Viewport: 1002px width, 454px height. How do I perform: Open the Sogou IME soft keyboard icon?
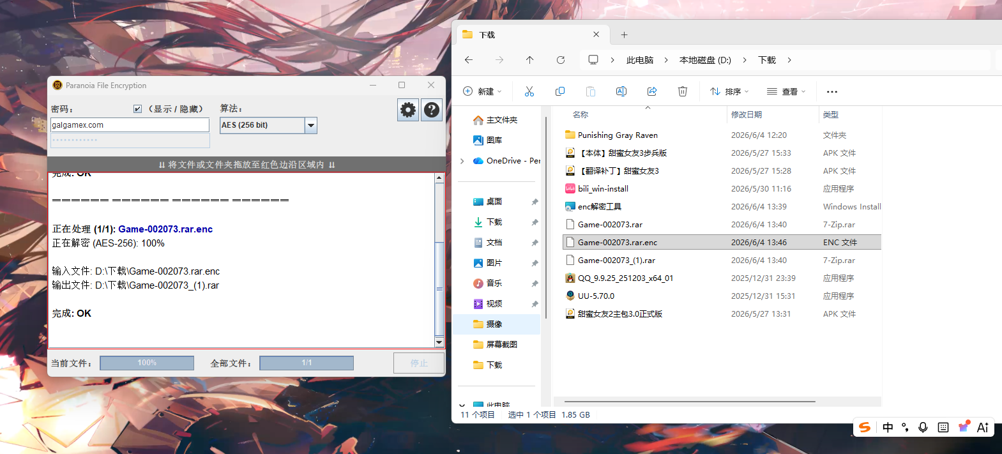[943, 427]
